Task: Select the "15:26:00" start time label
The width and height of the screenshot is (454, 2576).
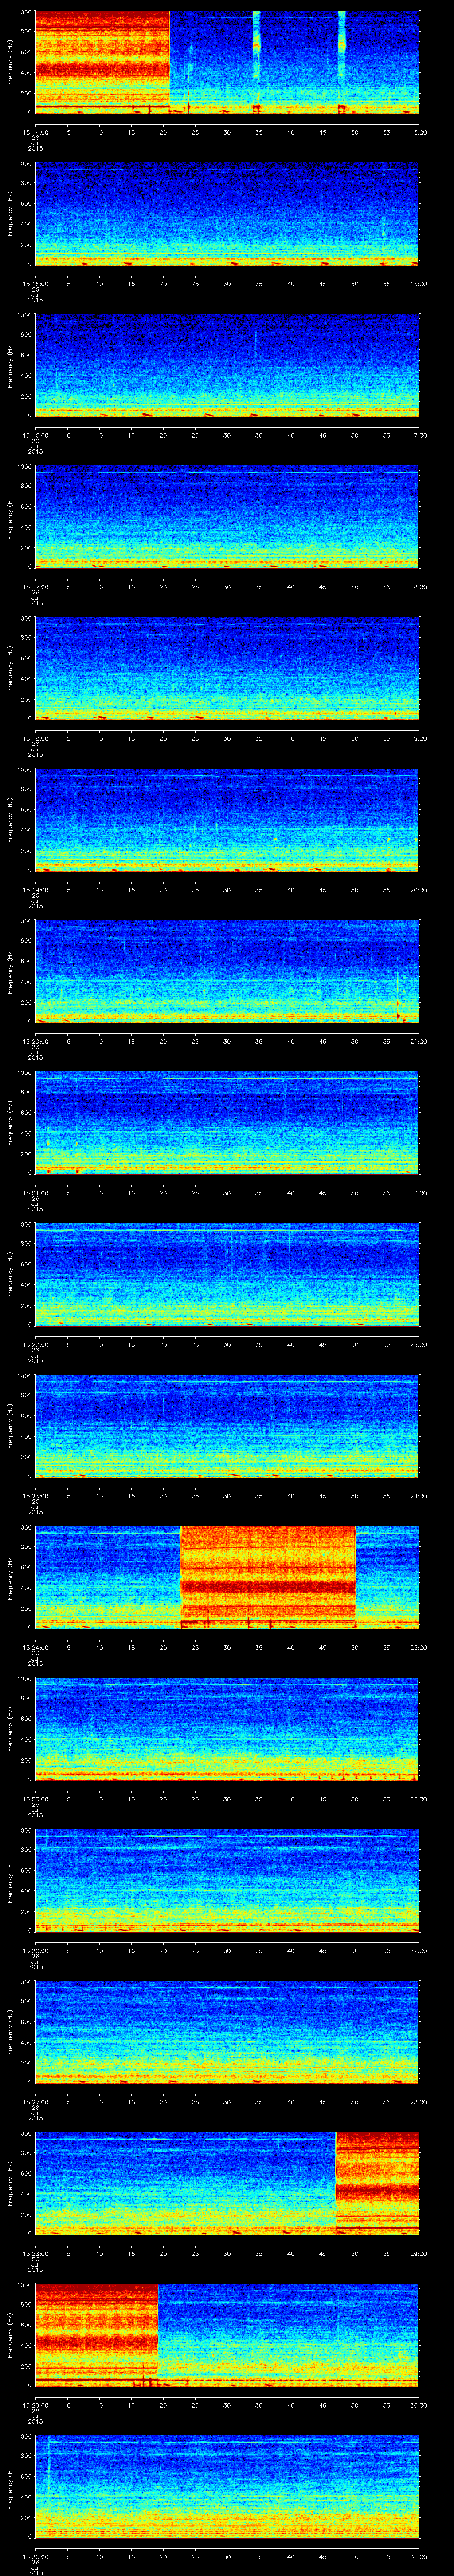Action: click(35, 1950)
